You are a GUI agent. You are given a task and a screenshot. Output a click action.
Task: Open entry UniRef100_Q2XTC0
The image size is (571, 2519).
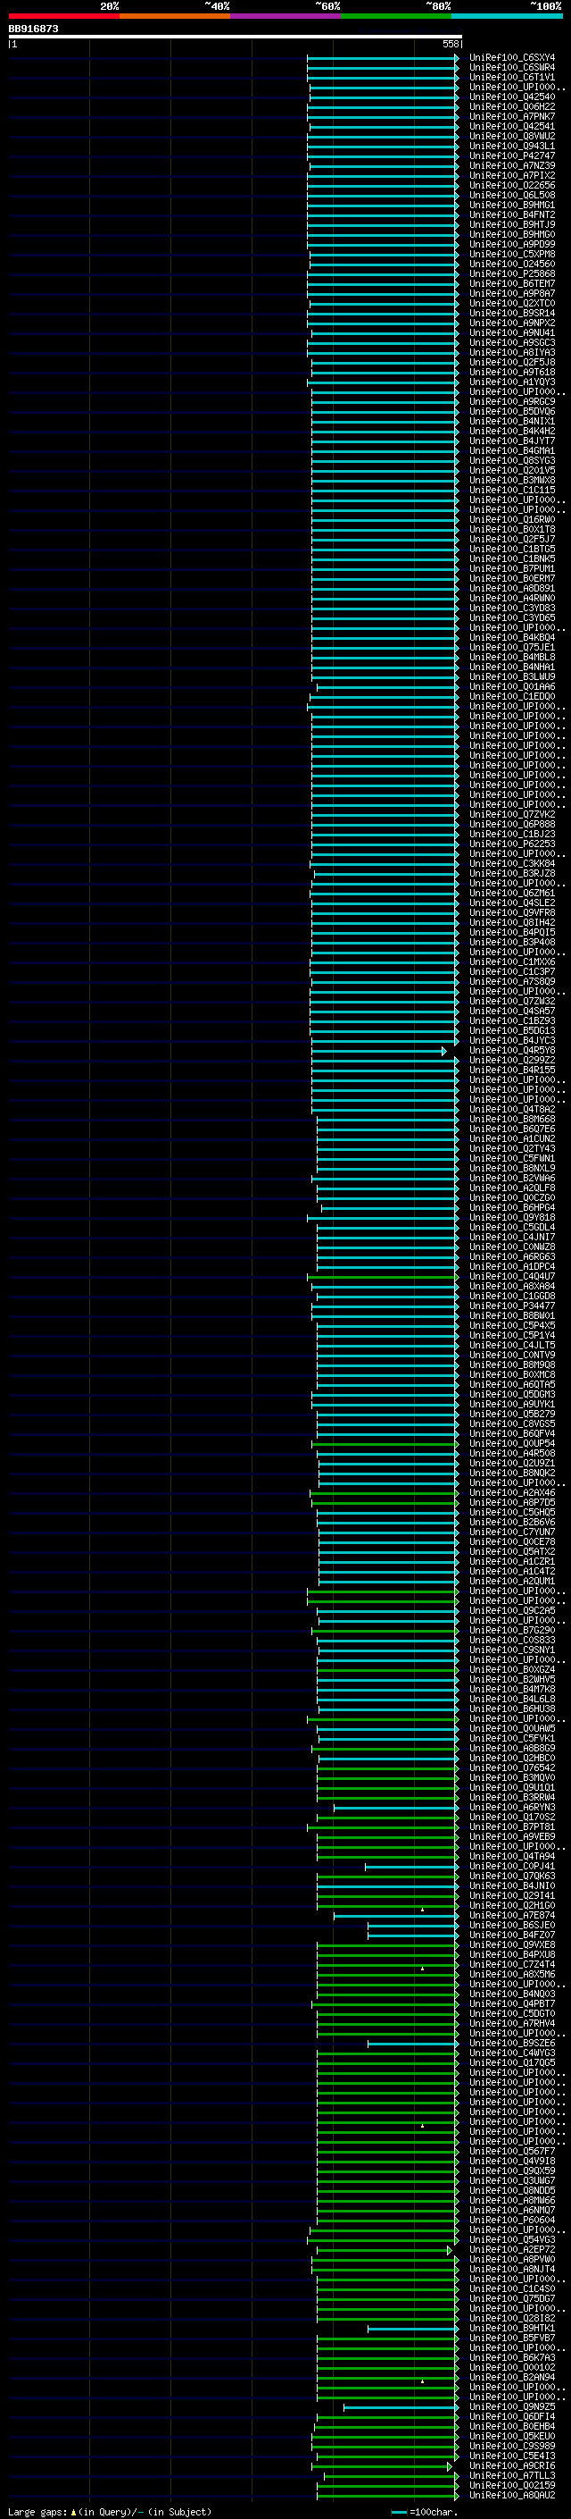(511, 303)
